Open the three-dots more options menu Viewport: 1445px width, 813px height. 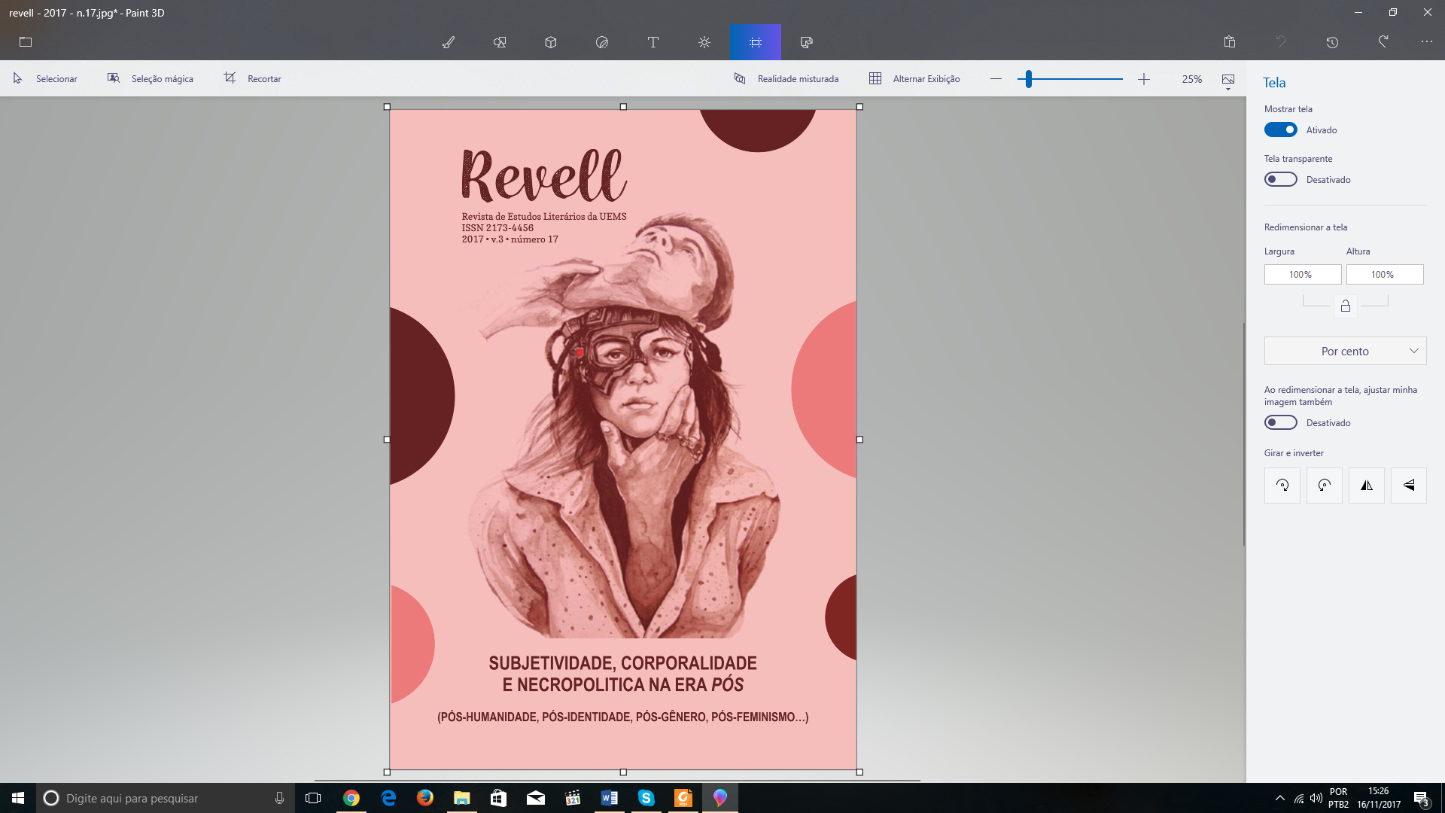pos(1426,42)
